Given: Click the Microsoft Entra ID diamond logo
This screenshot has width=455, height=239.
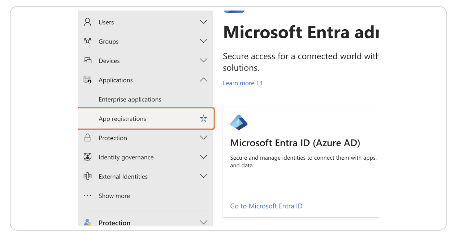Looking at the screenshot, I should [x=239, y=122].
